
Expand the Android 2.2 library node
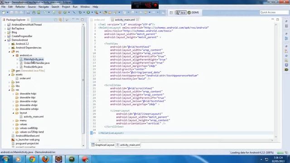point(9,44)
